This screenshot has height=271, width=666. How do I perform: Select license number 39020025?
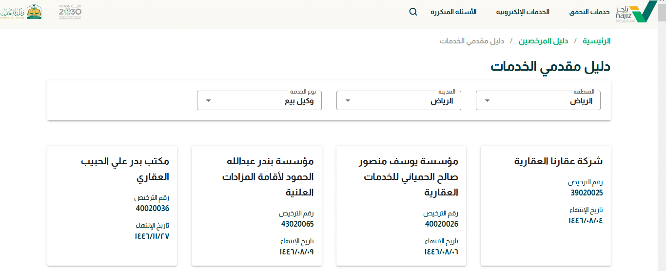point(587,193)
